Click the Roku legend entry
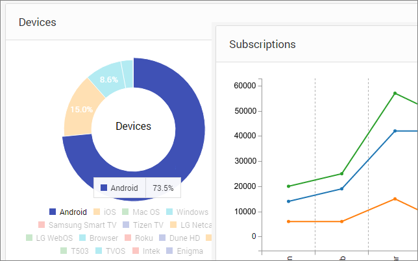418x261 pixels. pyautogui.click(x=138, y=238)
